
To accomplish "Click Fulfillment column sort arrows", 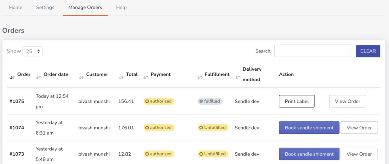I will [x=200, y=77].
